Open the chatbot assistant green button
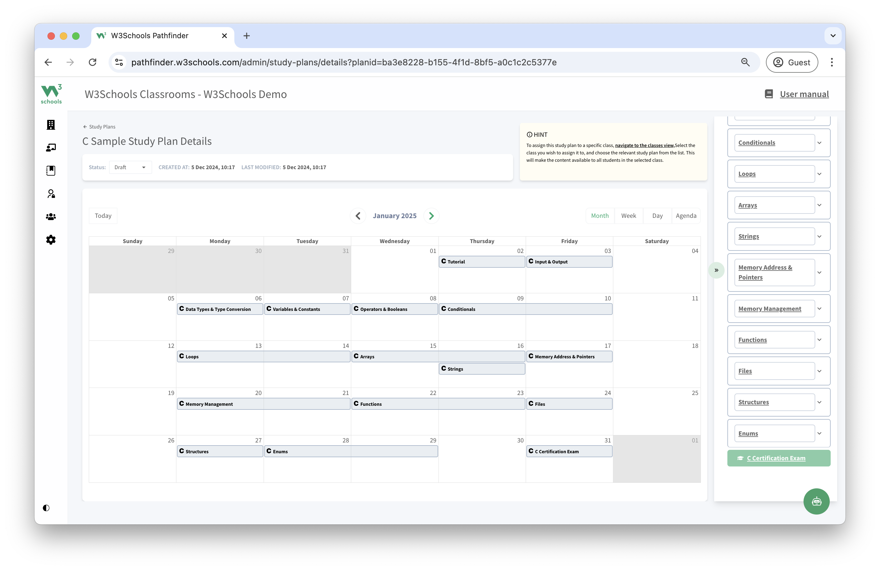The image size is (880, 570). tap(816, 501)
